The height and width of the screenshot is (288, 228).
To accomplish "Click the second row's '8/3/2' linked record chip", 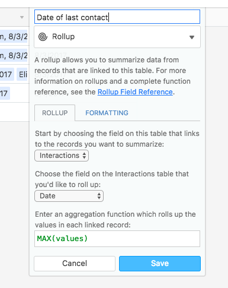I will tap(14, 55).
